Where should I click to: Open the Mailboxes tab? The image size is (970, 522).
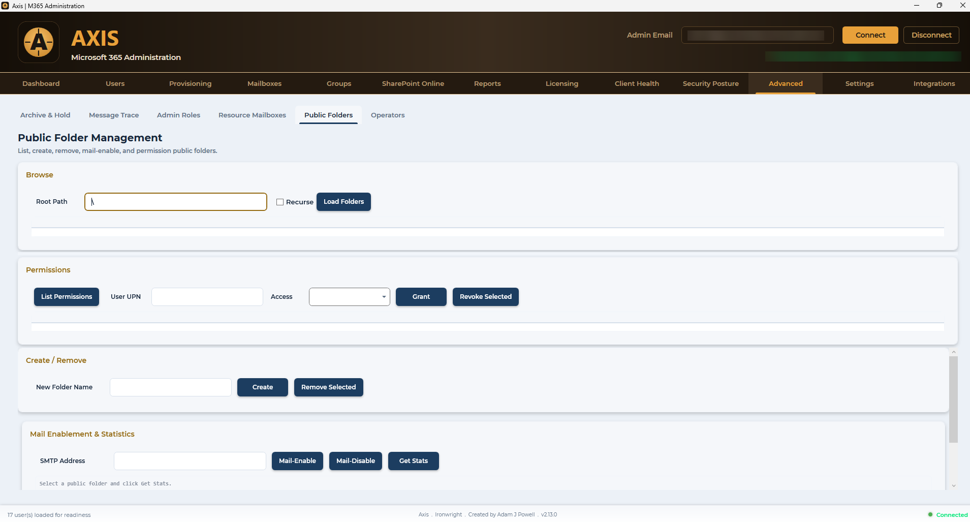pos(264,83)
